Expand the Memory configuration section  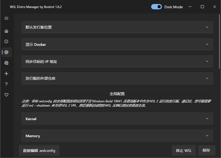[117, 136]
